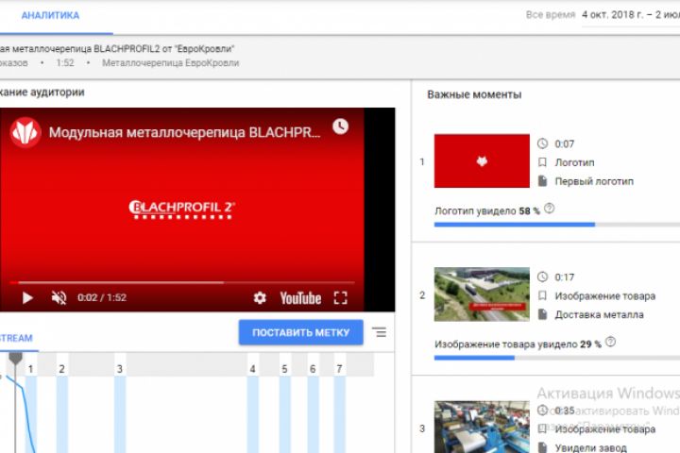Select timeline marker 1
This screenshot has width=680, height=453.
pyautogui.click(x=30, y=369)
